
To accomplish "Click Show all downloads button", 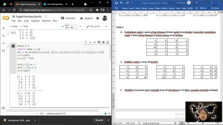I will coord(99,120).
